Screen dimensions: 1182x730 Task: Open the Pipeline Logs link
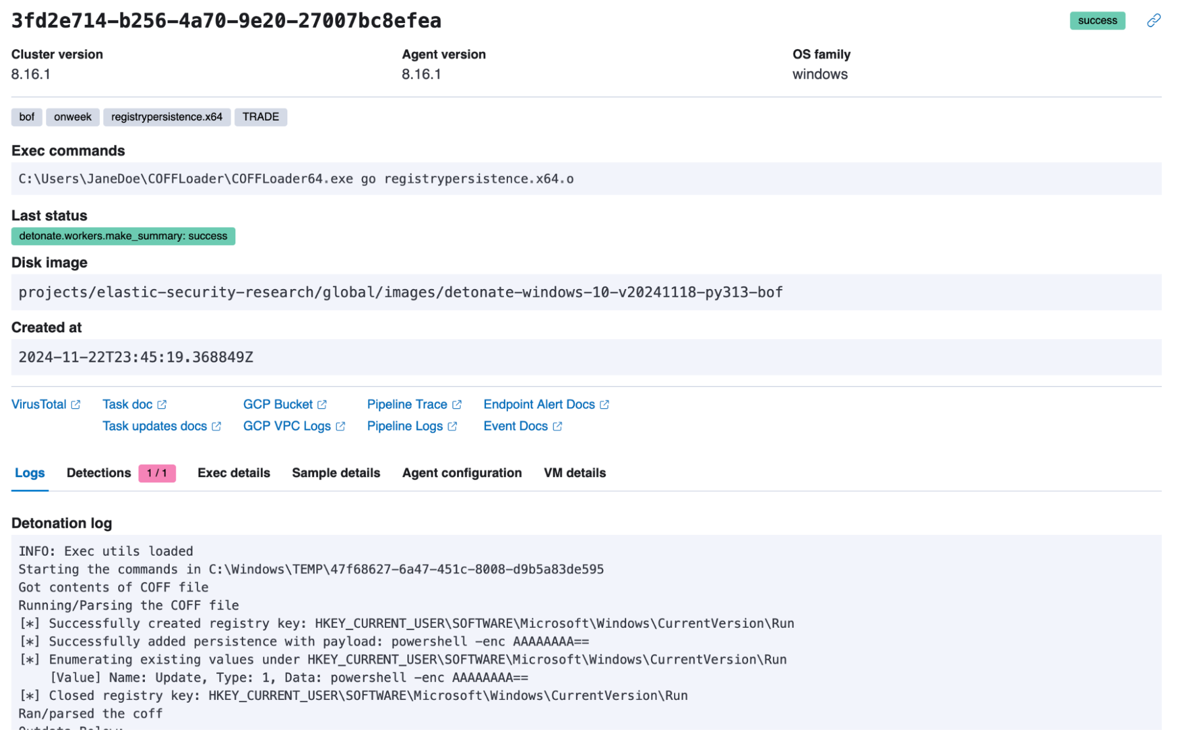(x=404, y=426)
